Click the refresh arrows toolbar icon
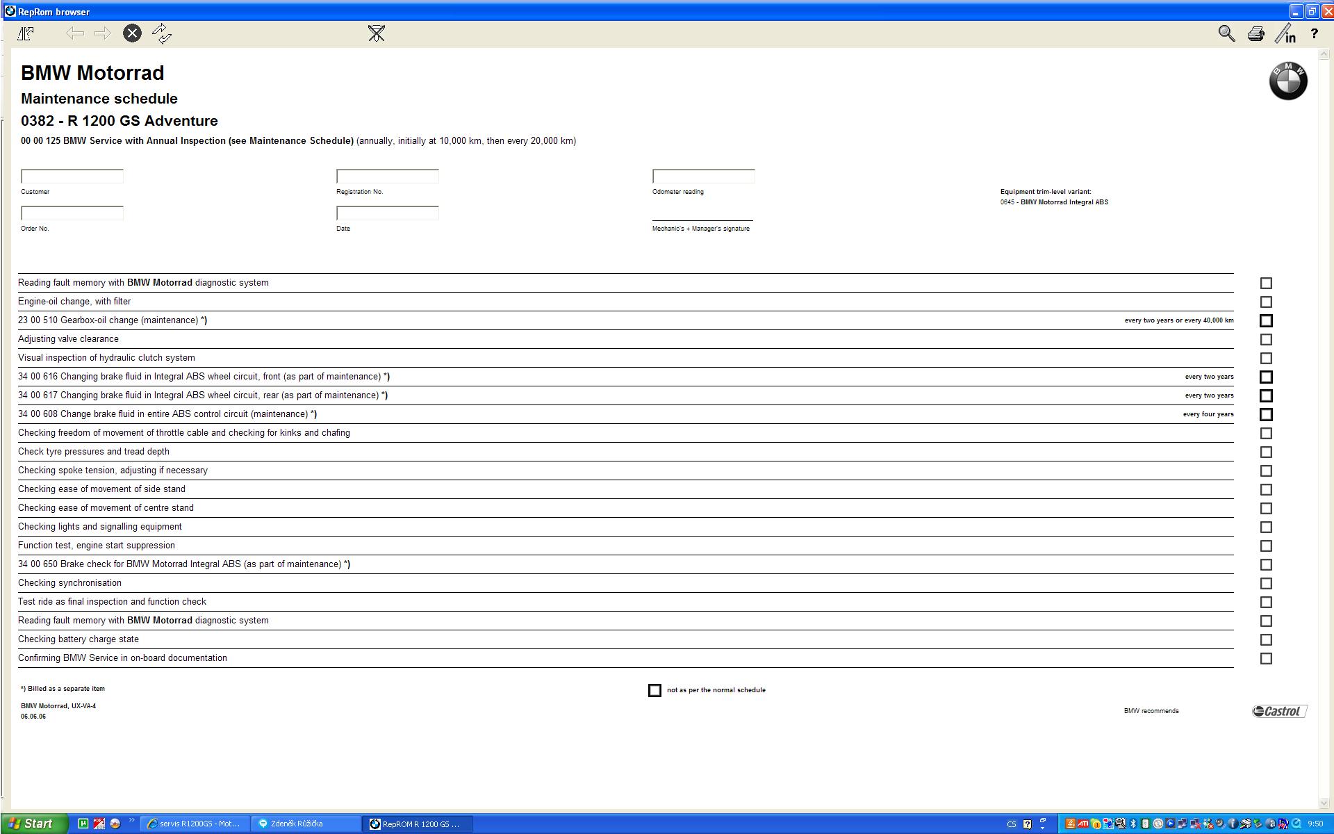 (x=162, y=33)
